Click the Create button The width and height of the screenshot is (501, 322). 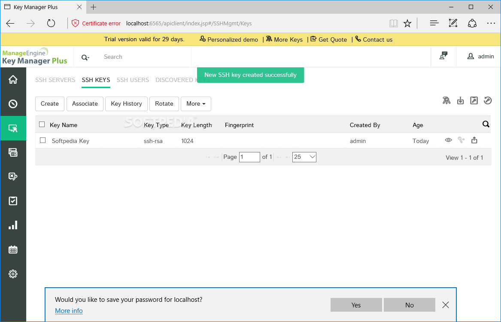pos(49,104)
